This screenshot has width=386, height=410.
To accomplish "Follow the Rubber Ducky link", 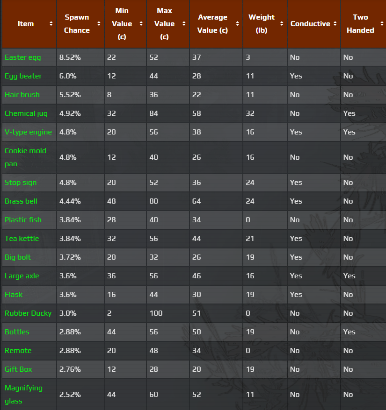I will point(28,313).
